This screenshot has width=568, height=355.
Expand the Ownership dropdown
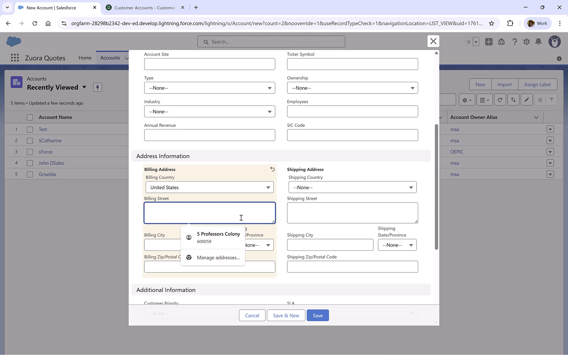tap(352, 88)
